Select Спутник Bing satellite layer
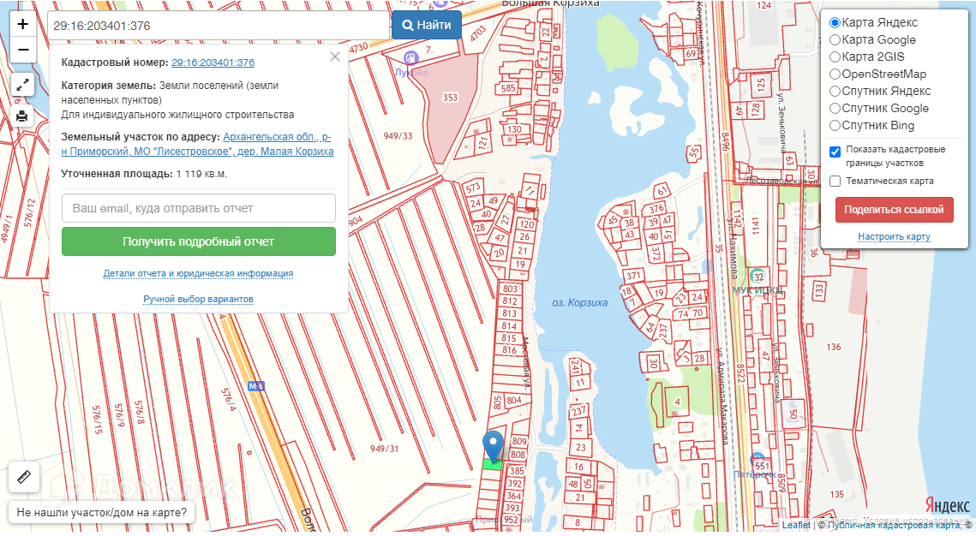Viewport: 976px width, 536px height. [835, 125]
